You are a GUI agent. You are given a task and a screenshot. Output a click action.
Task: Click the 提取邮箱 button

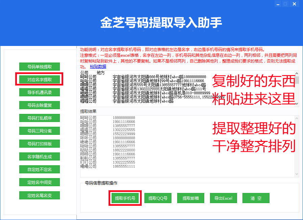tap(190, 198)
